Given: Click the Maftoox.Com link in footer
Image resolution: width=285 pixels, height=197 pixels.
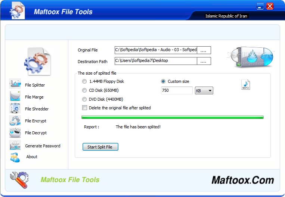Looking at the screenshot, I should [243, 180].
